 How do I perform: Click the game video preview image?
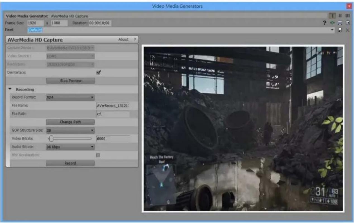click(243, 129)
